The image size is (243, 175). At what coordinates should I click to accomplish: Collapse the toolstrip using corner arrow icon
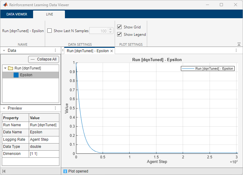point(239,44)
